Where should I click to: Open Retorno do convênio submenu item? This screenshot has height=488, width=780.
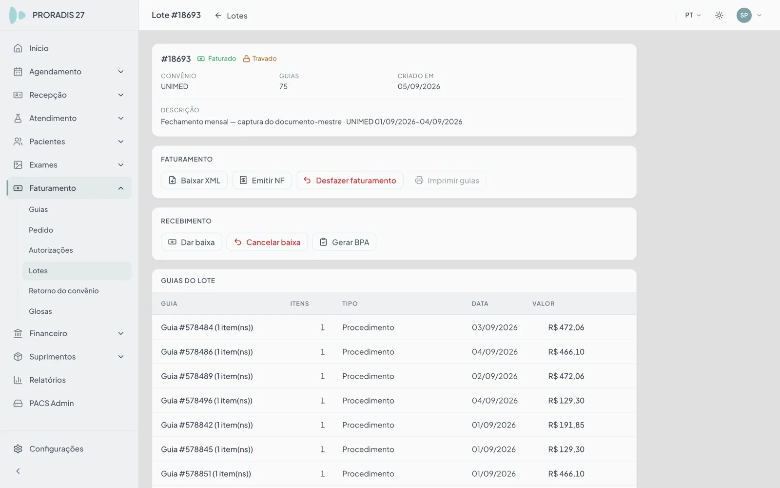click(77, 291)
